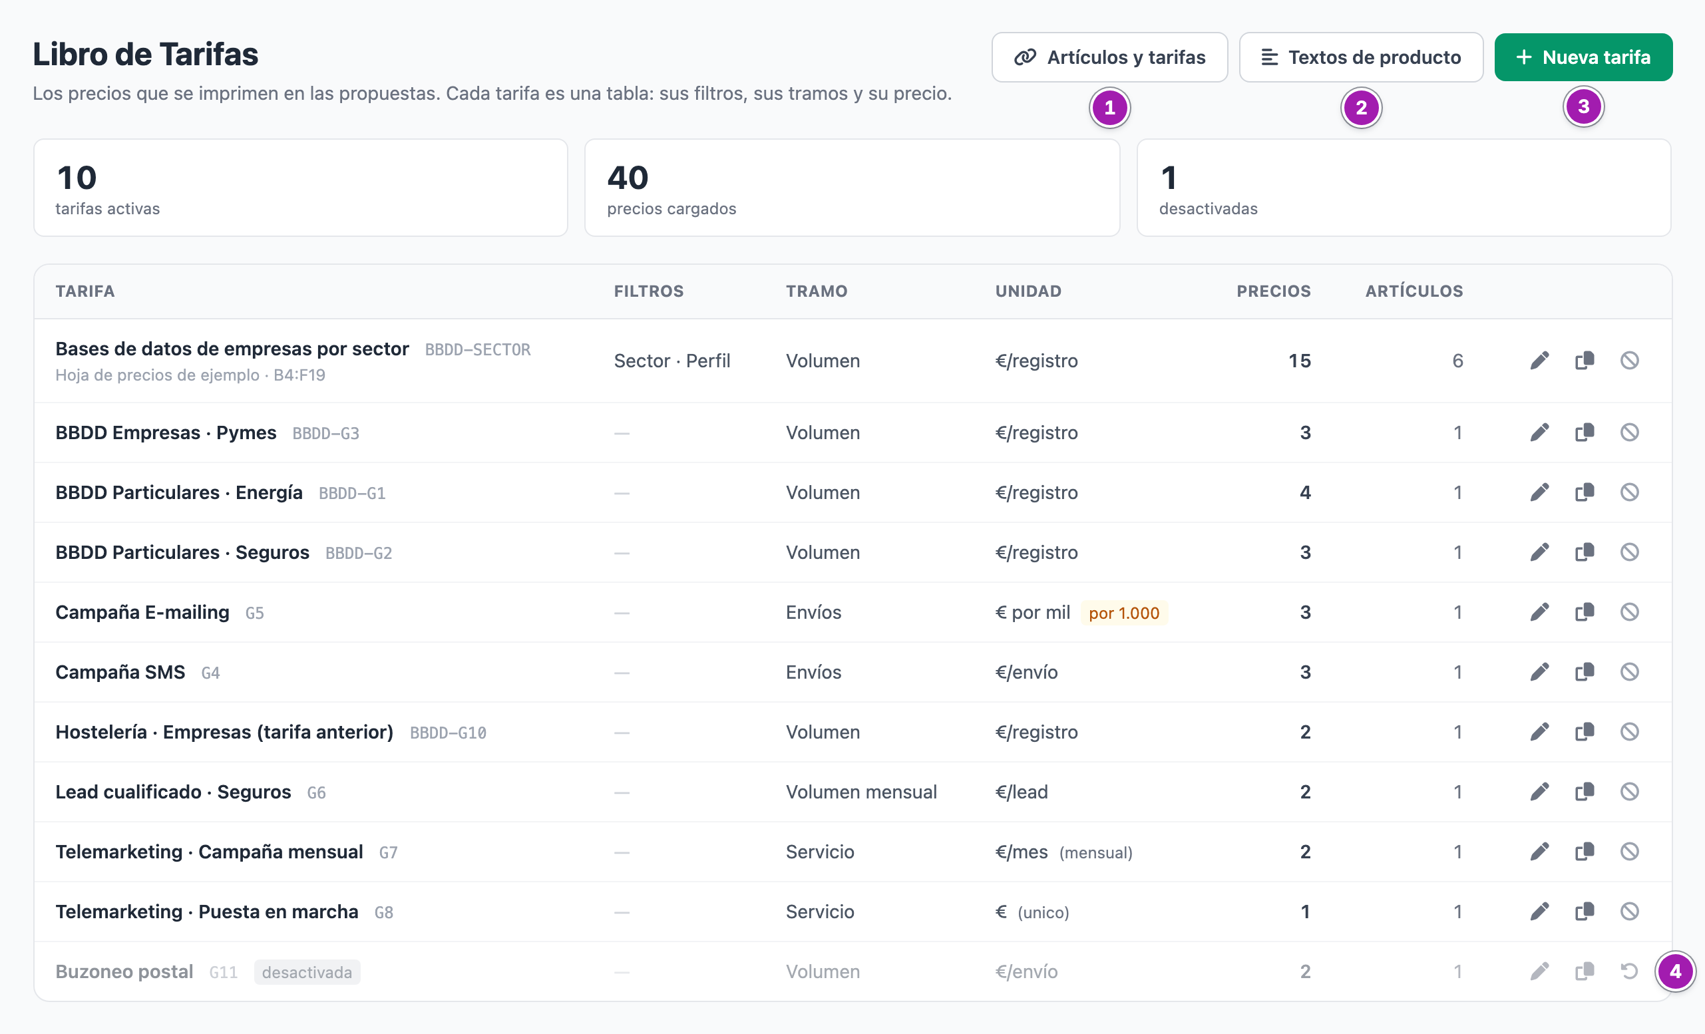Viewport: 1705px width, 1034px height.
Task: Disable the Hostelería · Empresas tarifa
Action: pyautogui.click(x=1630, y=732)
